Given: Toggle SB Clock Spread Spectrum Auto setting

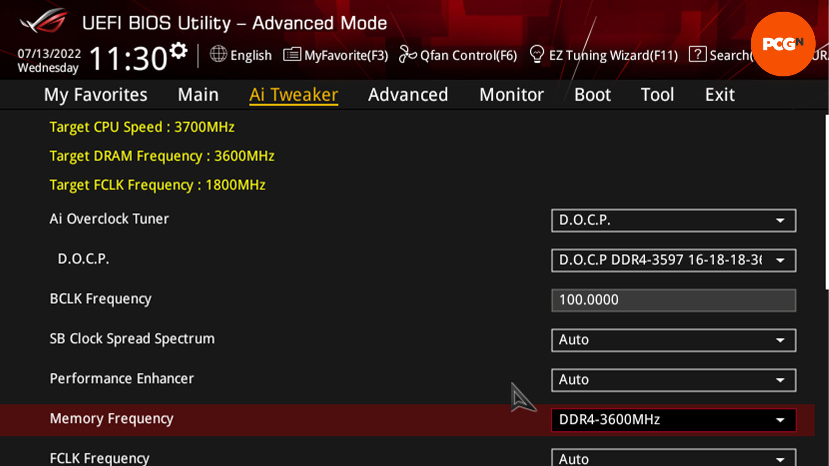Looking at the screenshot, I should point(672,340).
